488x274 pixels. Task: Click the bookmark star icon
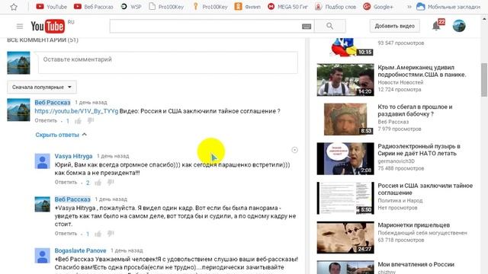click(14, 7)
